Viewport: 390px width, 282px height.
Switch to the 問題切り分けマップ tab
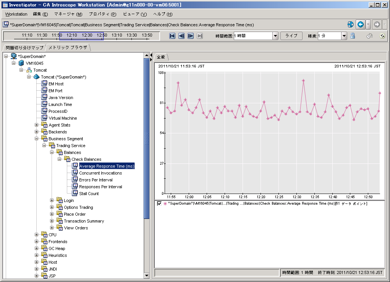click(24, 48)
